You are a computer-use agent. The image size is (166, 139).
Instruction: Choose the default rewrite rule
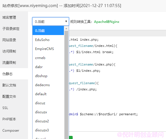click(x=48, y=94)
